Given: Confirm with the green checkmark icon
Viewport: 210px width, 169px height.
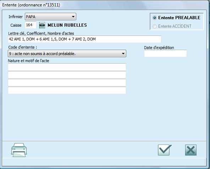Looking at the screenshot, I should (165, 150).
